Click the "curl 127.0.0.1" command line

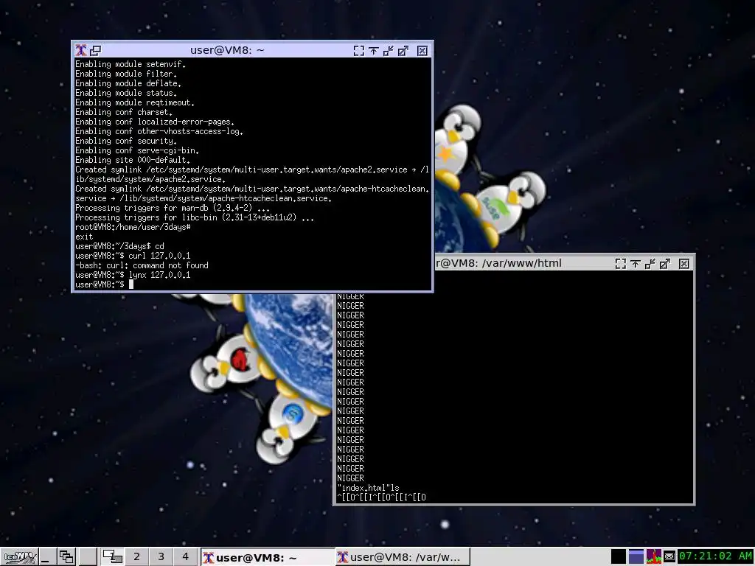click(133, 256)
